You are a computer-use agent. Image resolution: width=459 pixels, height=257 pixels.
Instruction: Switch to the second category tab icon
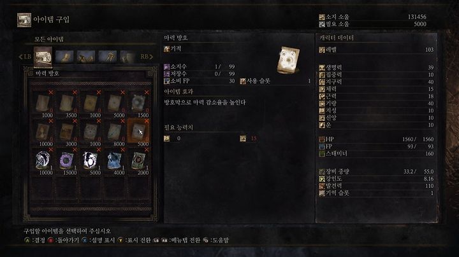[64, 57]
